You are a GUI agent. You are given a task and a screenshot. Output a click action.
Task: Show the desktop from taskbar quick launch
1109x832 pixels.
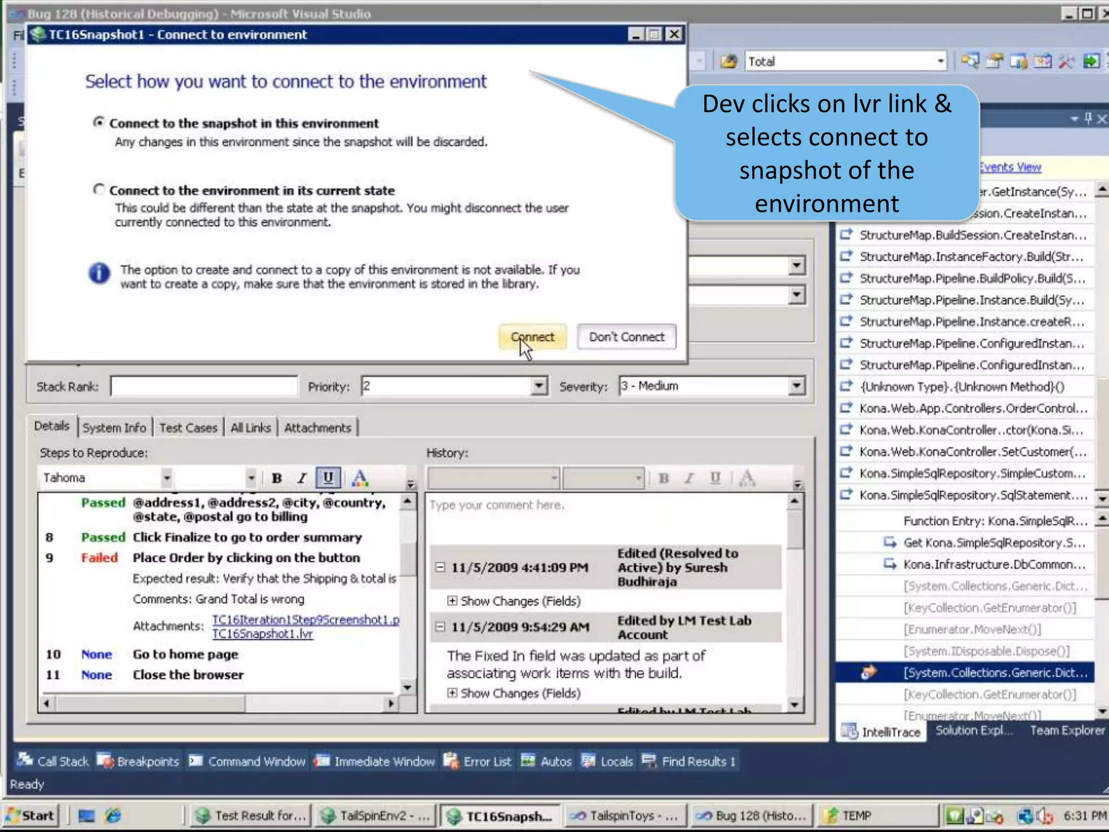pyautogui.click(x=87, y=815)
